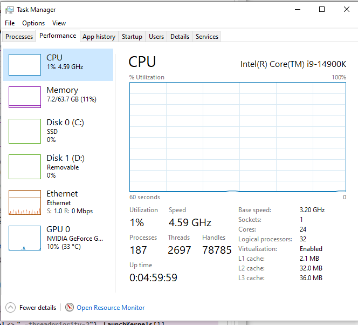Screen dimensions: 358x325
Task: Select the CPU mini graph thumbnail
Action: 25,65
